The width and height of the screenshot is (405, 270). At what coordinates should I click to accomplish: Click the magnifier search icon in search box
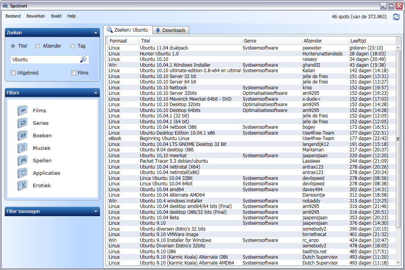(x=83, y=60)
